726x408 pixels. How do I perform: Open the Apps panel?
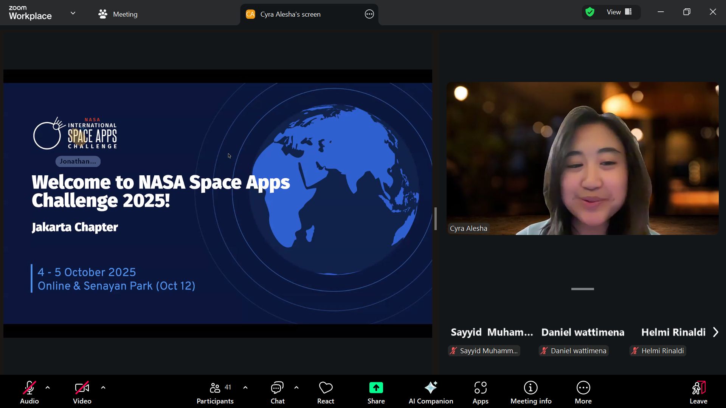pos(481,393)
